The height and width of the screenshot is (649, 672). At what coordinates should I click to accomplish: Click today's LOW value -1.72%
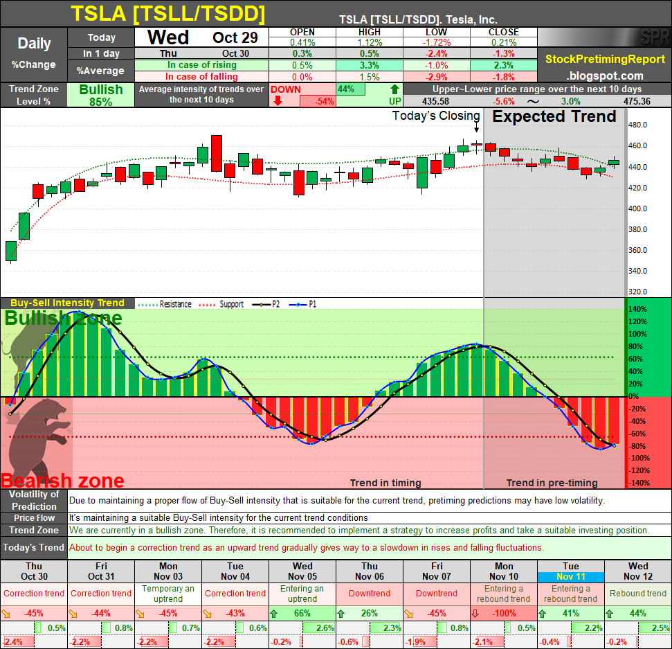(x=436, y=42)
